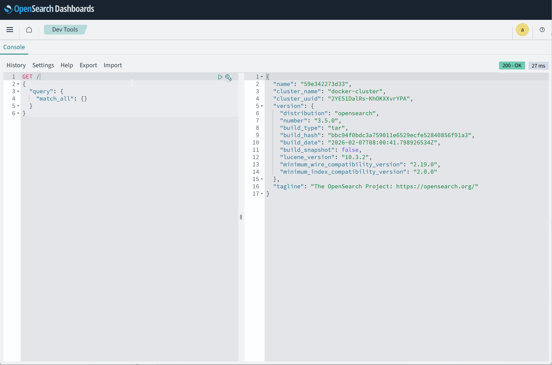The image size is (552, 365).
Task: Click the cluster_uuid value in response
Action: 369,99
